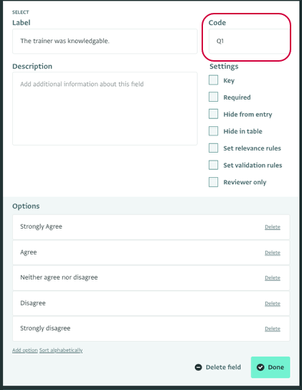Focus the Code field containing Q1

pos(249,41)
